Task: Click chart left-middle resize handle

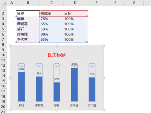Action: pyautogui.click(x=10, y=78)
